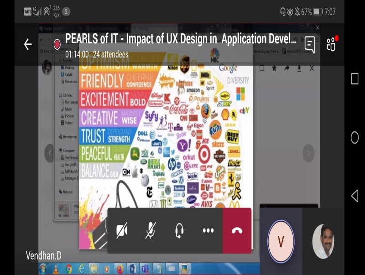Tap the '24 attendees' text
Screen dimensions: 365x275
coord(110,54)
